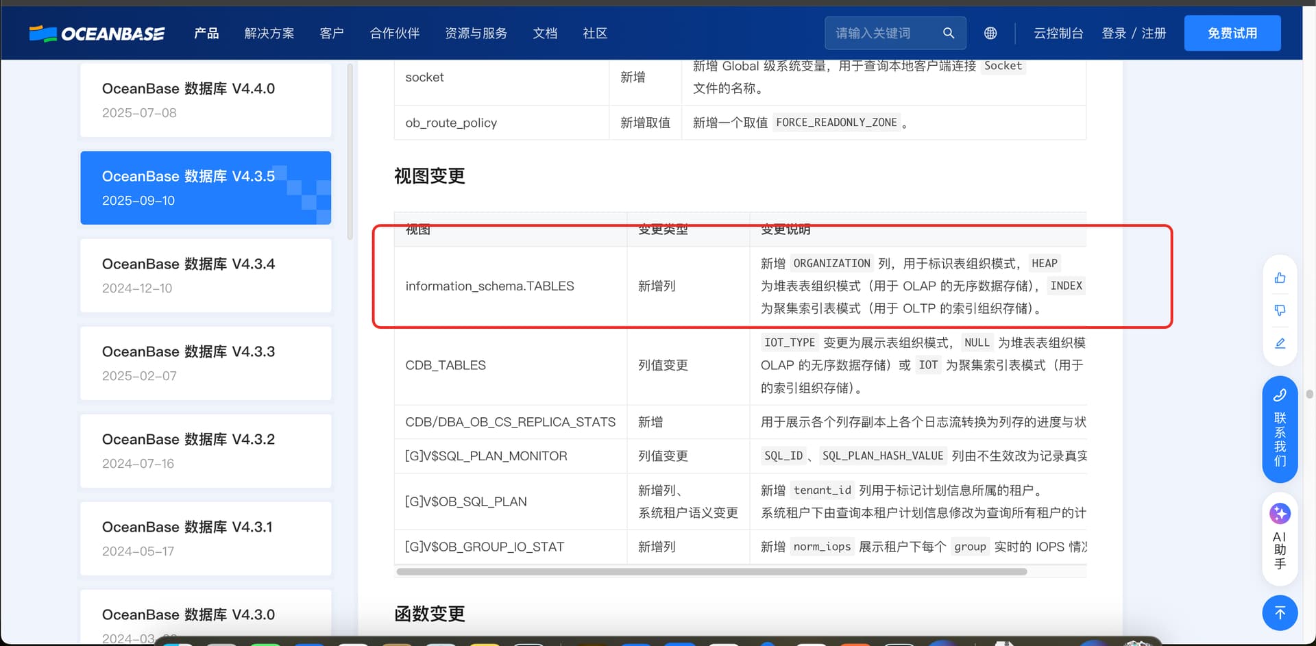The image size is (1316, 646).
Task: Open the 联系我们 contact widget
Action: [1280, 430]
